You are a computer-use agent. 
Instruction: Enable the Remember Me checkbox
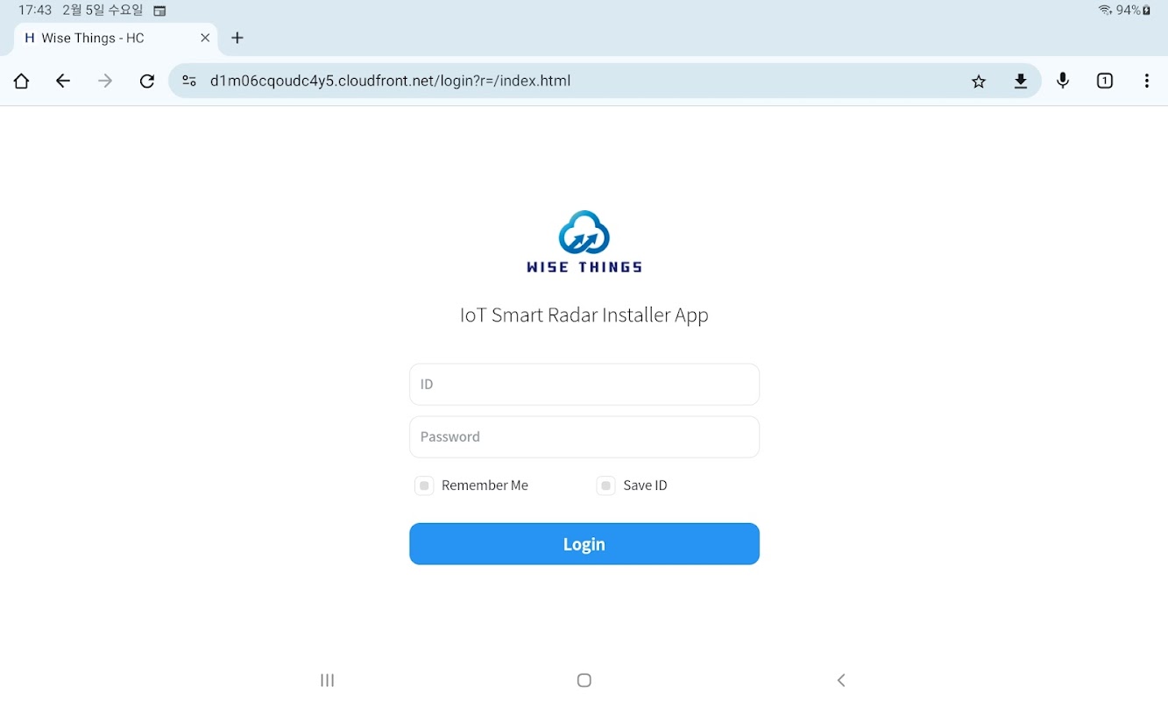pyautogui.click(x=424, y=485)
